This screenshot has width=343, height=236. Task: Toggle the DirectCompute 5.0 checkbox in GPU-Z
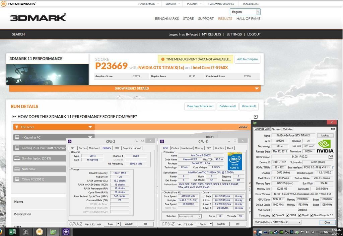(312, 215)
